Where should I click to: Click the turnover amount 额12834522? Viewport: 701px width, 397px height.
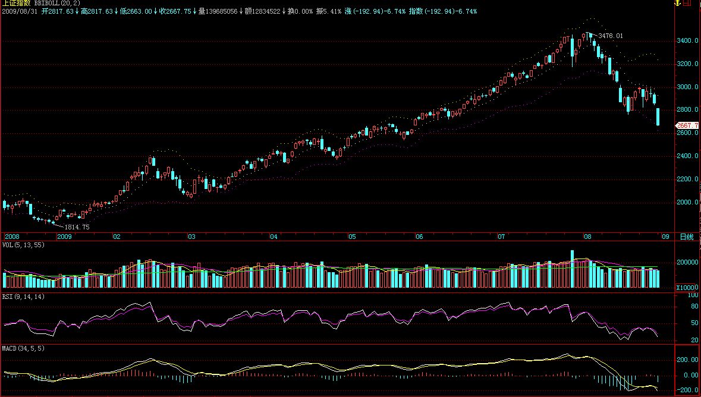pos(262,11)
